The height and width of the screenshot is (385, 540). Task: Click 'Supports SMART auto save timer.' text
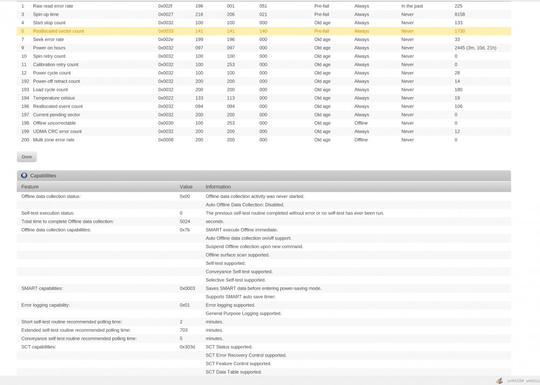click(241, 297)
